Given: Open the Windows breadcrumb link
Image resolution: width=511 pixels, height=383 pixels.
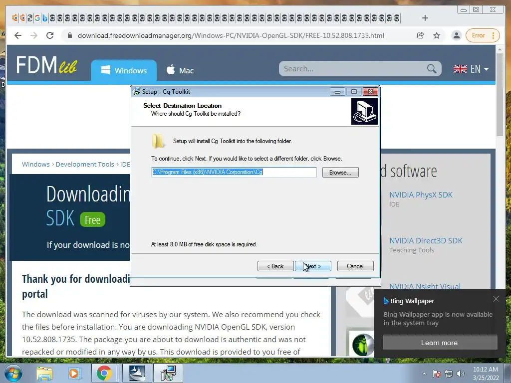Looking at the screenshot, I should pyautogui.click(x=36, y=164).
